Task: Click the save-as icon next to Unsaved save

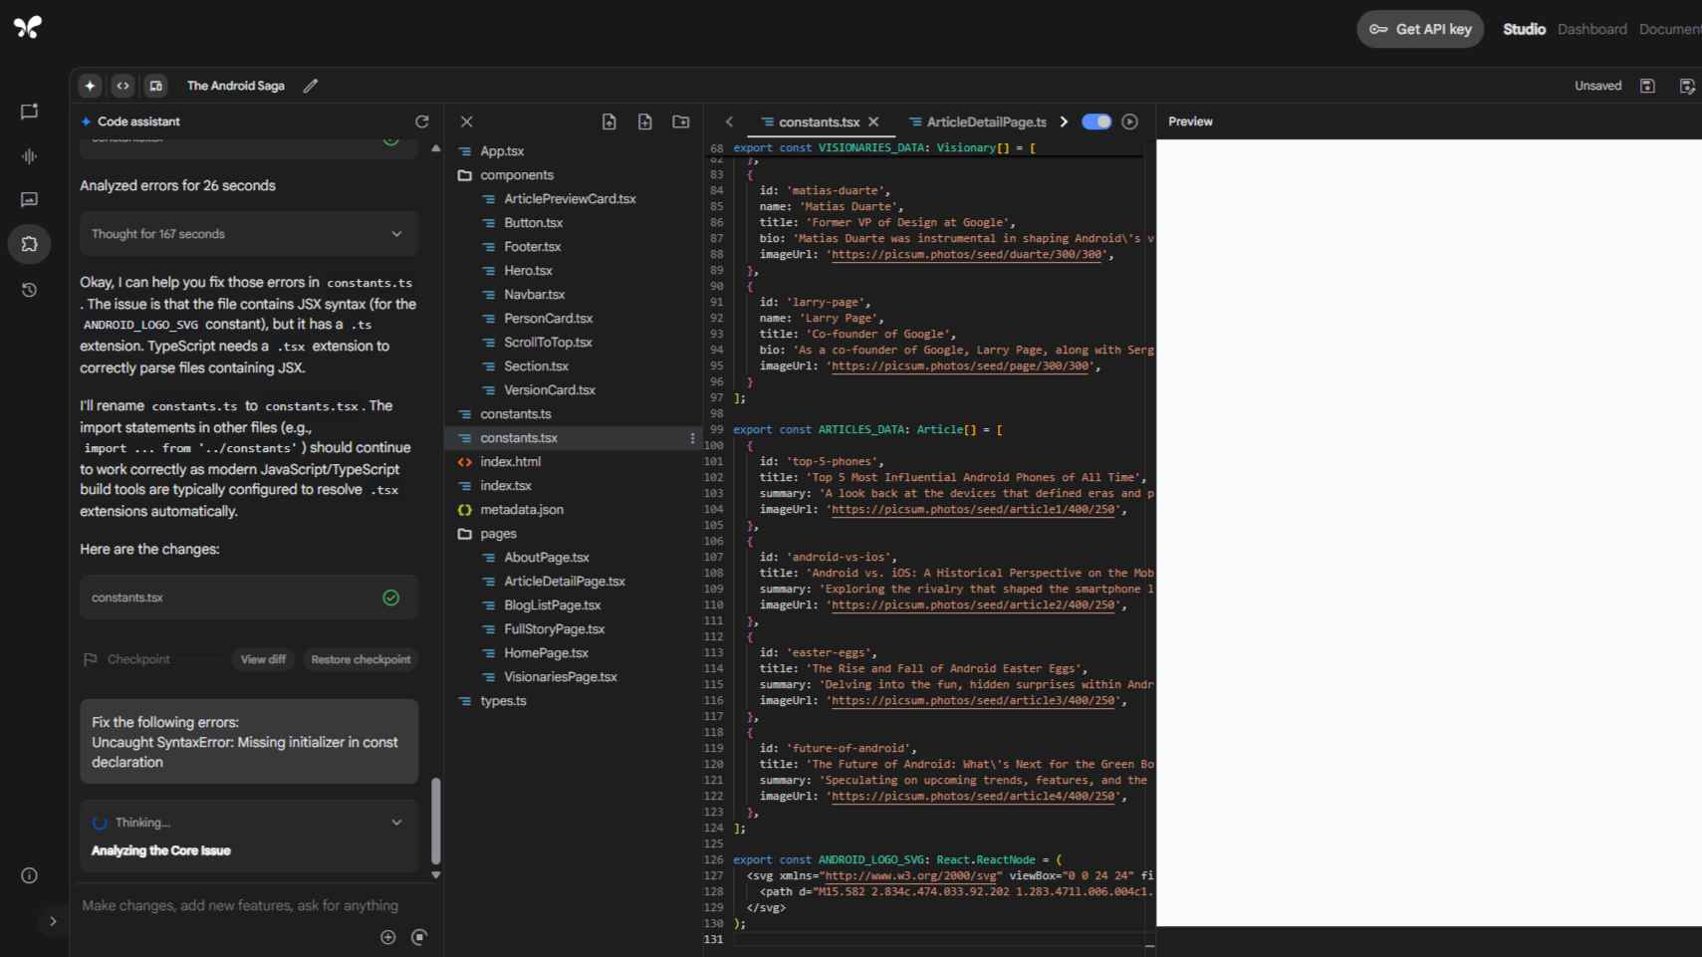Action: click(x=1686, y=86)
